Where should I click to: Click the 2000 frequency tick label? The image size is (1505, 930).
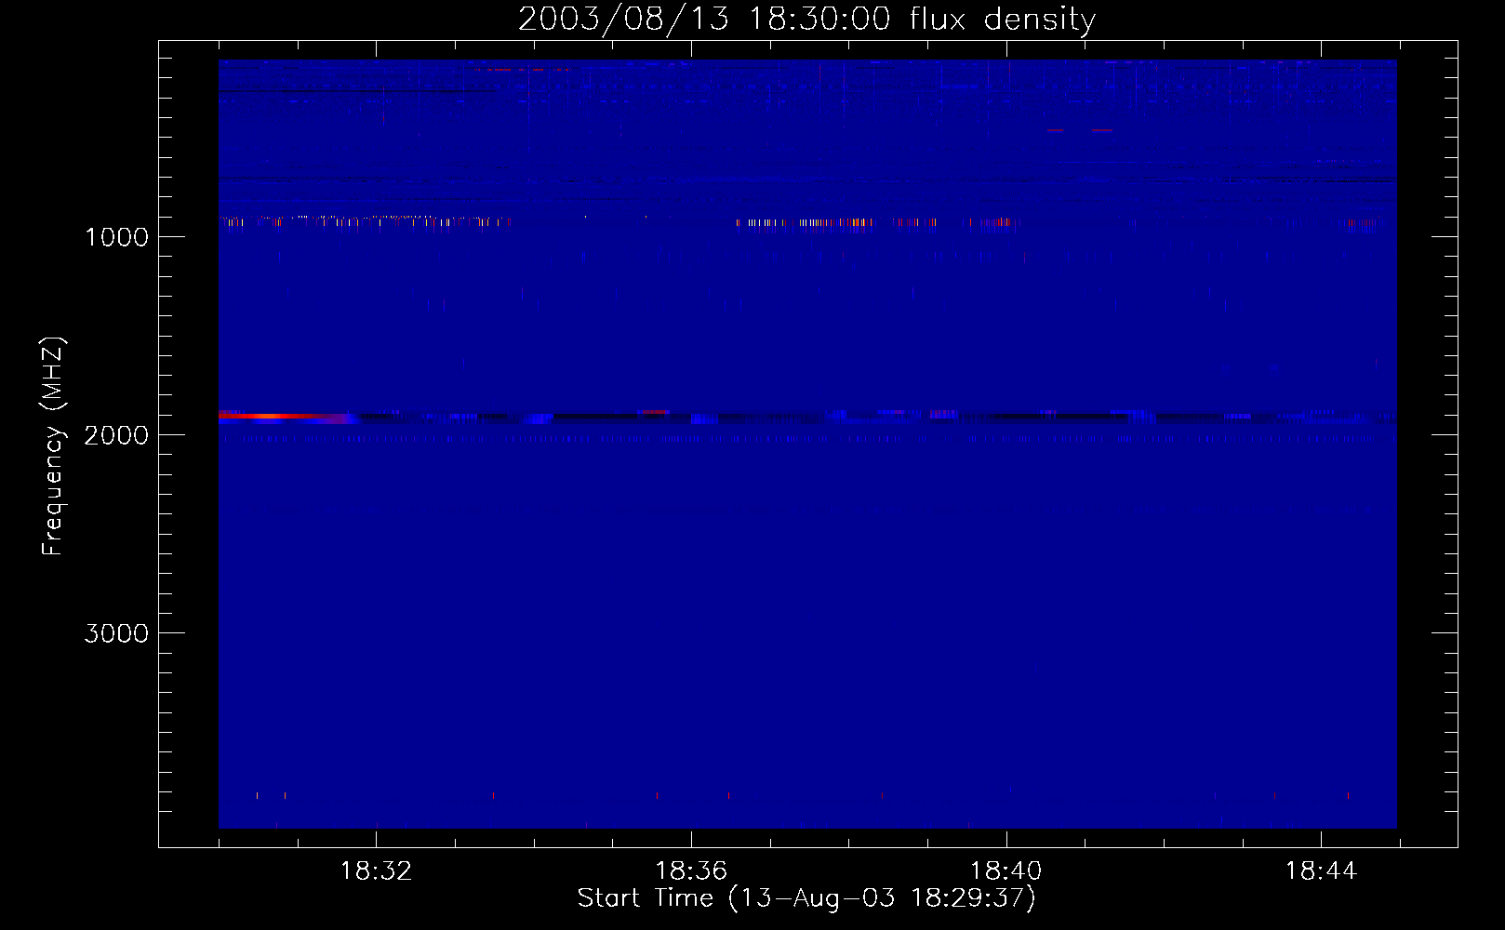click(116, 435)
